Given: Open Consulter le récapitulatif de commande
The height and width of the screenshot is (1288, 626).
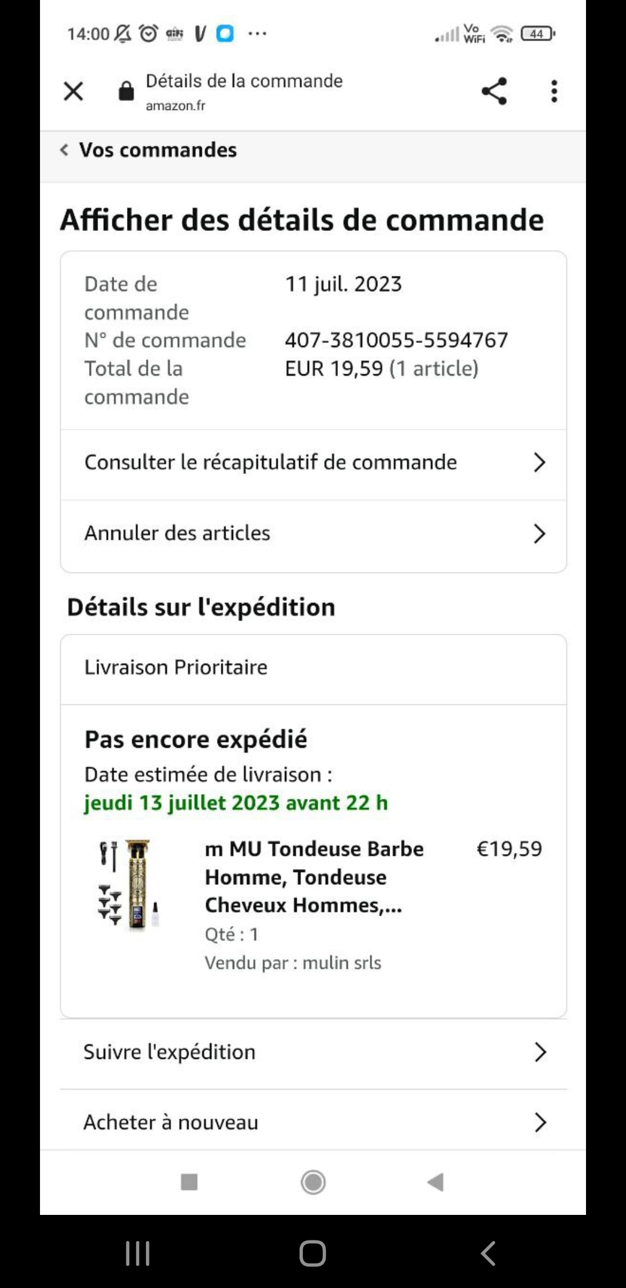Looking at the screenshot, I should 314,463.
